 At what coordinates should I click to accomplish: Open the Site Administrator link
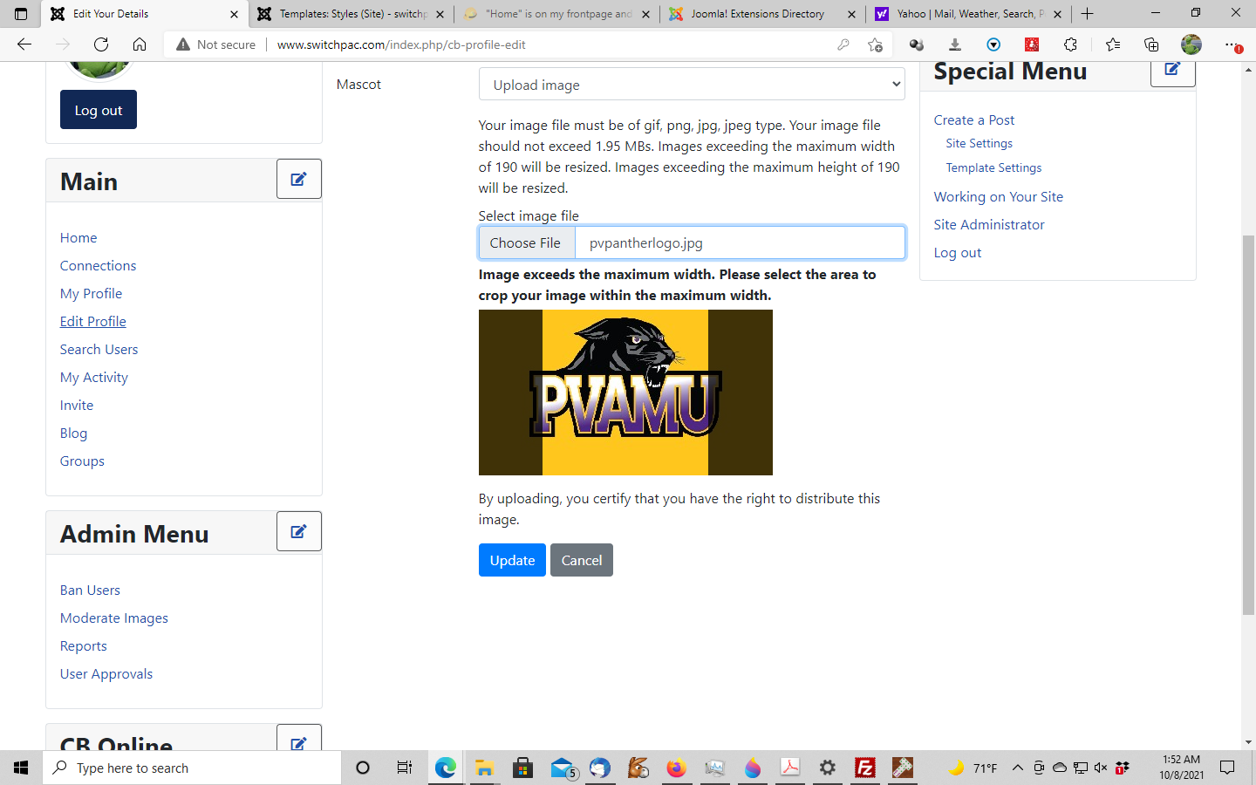[989, 224]
